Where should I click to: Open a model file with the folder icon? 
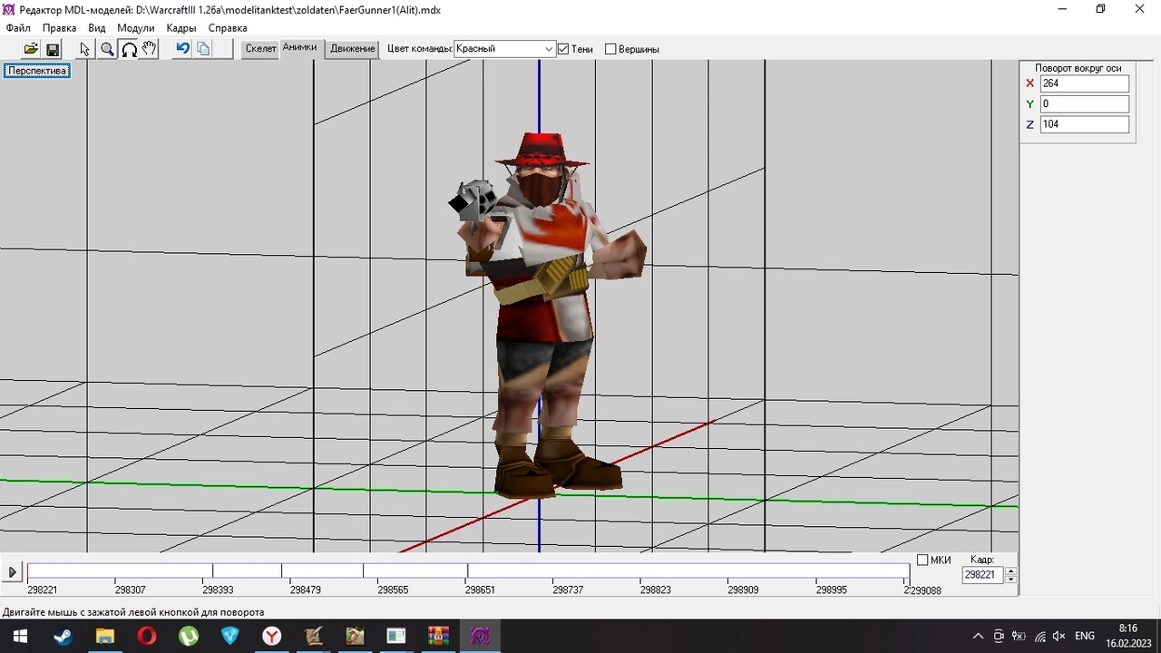point(31,49)
